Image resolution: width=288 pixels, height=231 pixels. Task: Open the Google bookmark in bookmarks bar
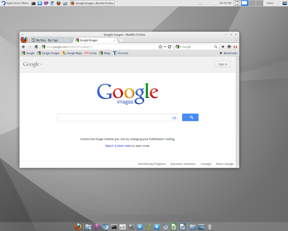click(28, 53)
